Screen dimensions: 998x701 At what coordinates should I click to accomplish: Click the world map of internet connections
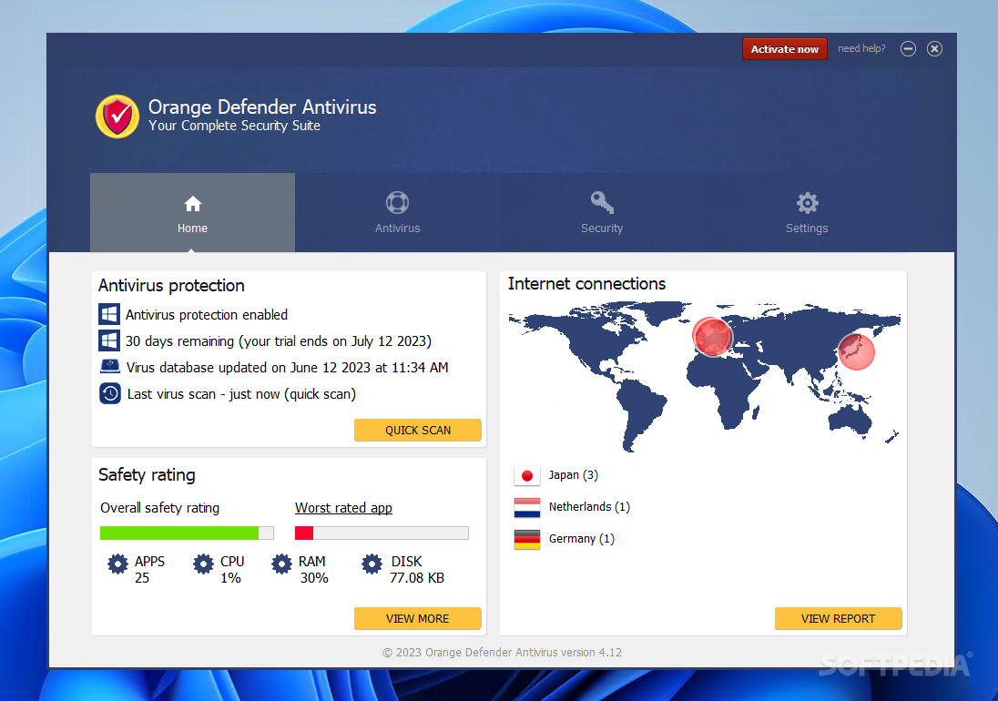coord(704,377)
